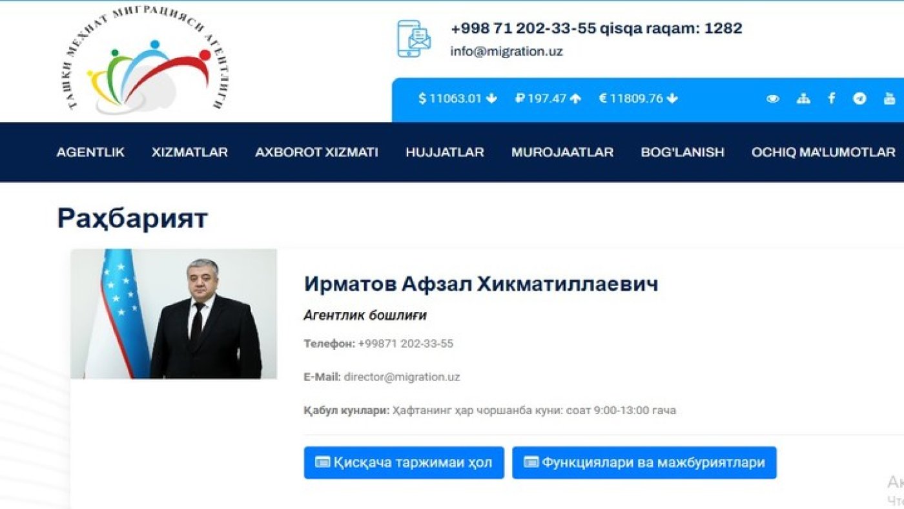904x509 pixels.
Task: Expand the AXBOROT XIZMATI menu
Action: (x=316, y=152)
